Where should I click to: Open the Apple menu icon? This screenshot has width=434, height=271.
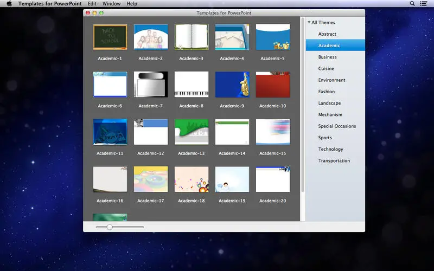click(x=9, y=4)
